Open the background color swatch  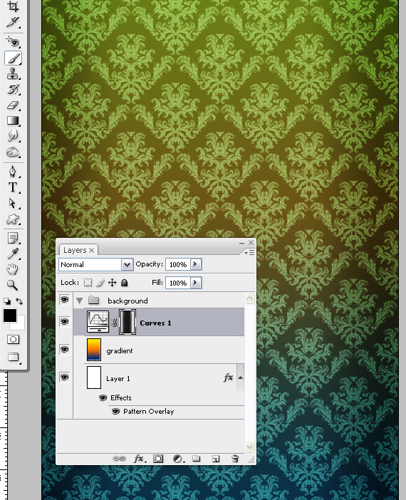(x=20, y=325)
